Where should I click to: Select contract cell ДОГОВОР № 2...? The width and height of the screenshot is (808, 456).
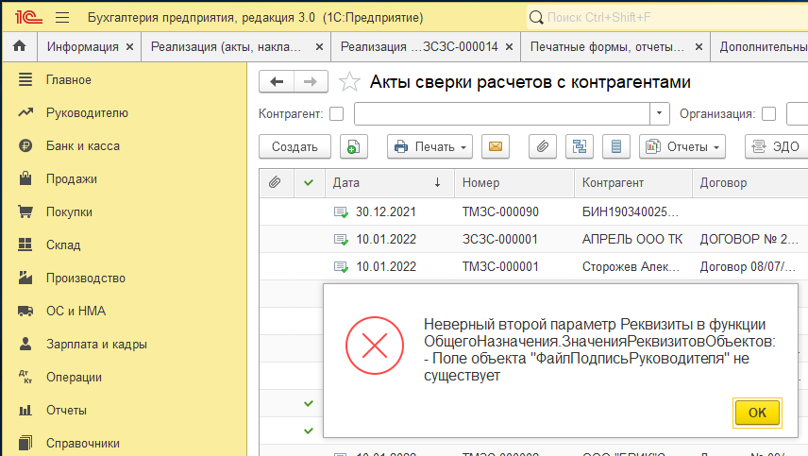(x=749, y=239)
